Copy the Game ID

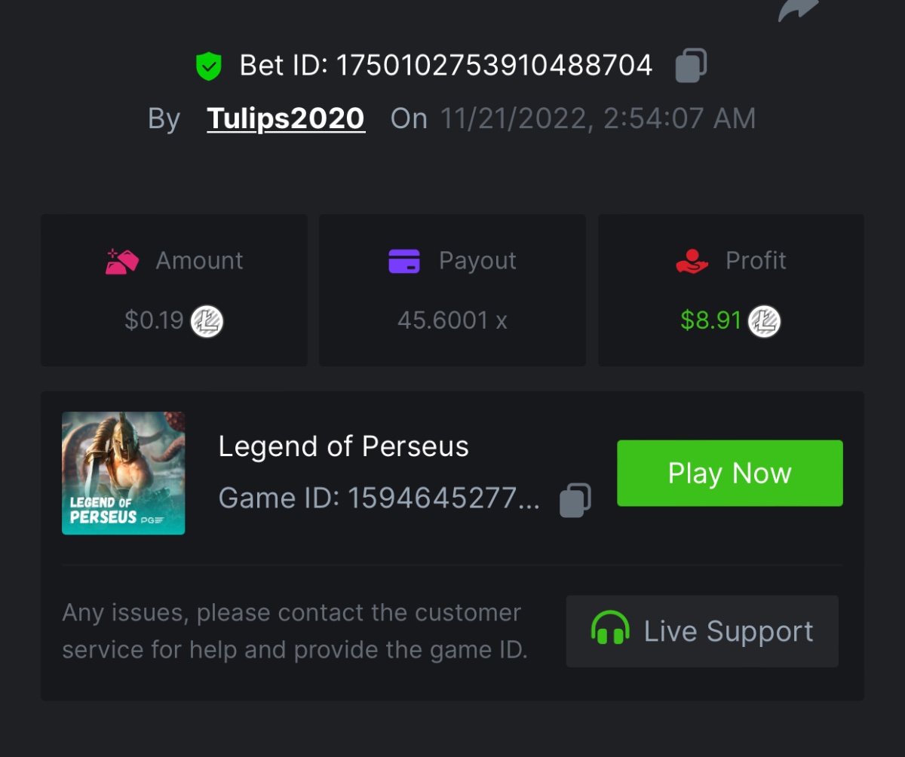[x=575, y=499]
